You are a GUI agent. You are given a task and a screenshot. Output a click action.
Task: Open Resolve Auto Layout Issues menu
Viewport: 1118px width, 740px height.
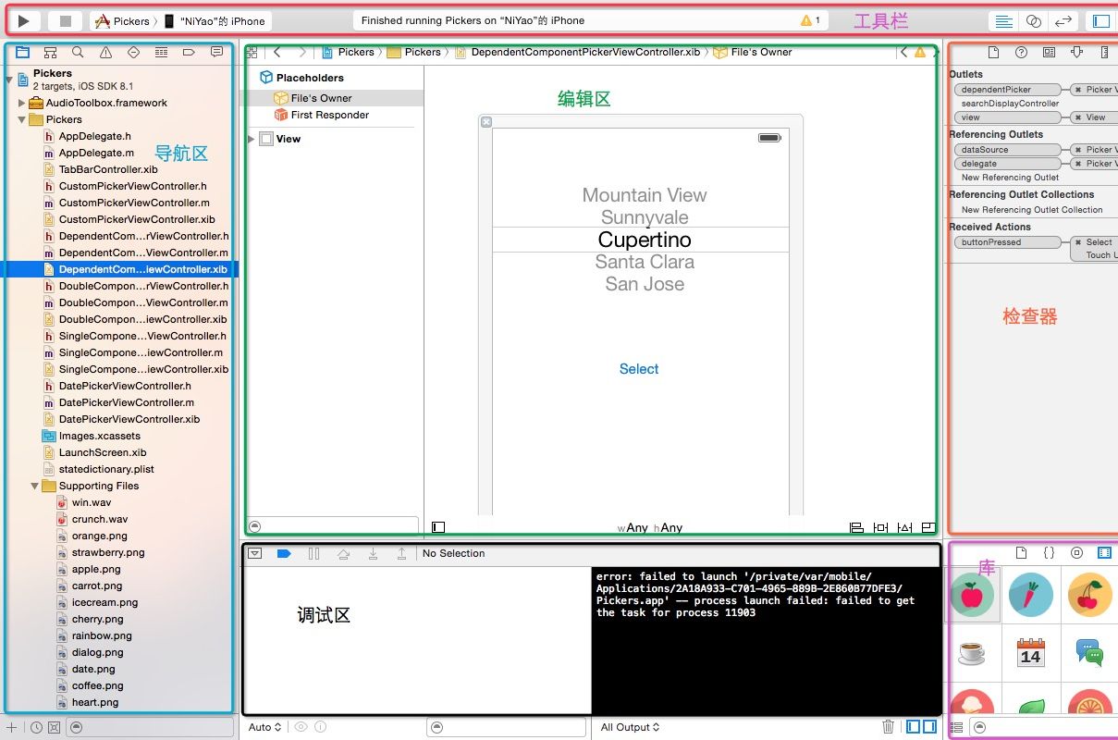(904, 527)
